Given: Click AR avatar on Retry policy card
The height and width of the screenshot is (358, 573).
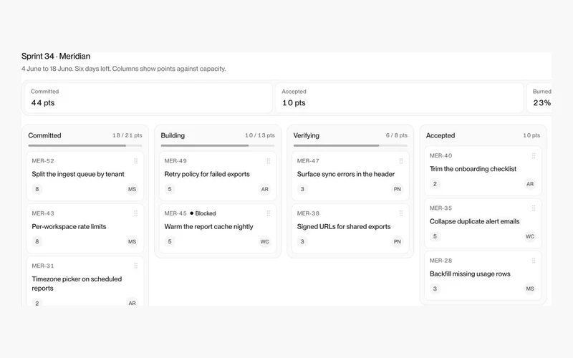Looking at the screenshot, I should [x=264, y=189].
